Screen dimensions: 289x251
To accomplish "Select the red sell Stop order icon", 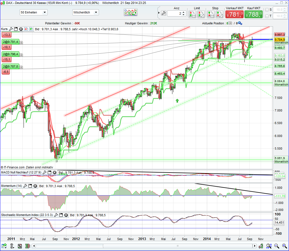I will tap(211, 14).
